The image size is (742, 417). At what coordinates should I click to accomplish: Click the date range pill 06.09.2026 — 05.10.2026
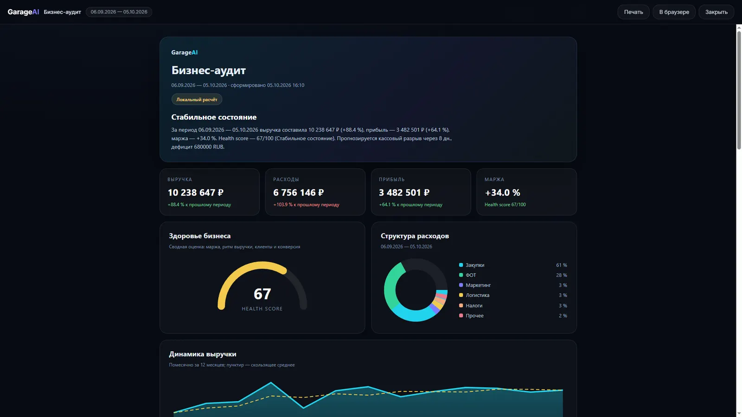[119, 12]
